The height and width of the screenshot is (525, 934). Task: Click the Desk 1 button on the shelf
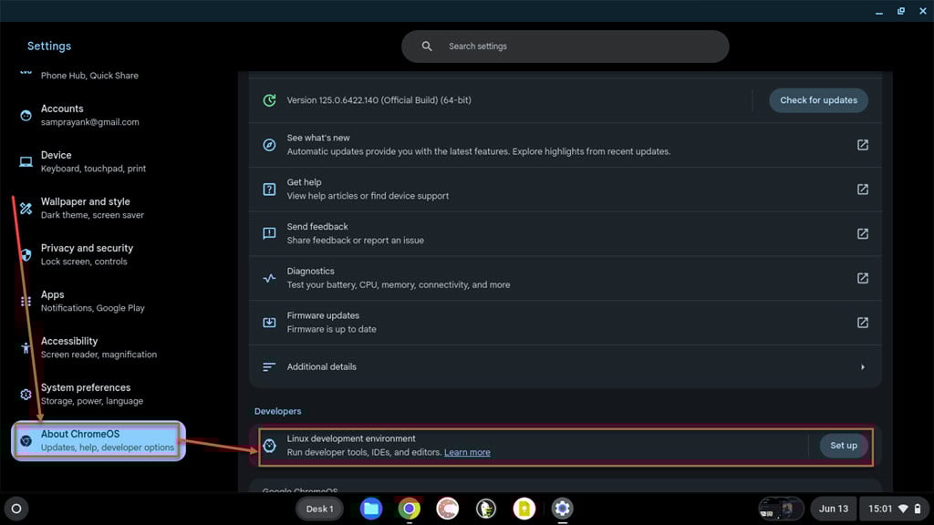point(319,509)
